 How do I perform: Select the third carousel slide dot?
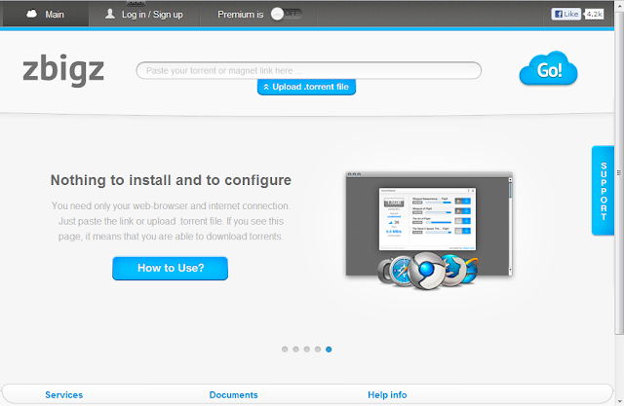coord(307,350)
